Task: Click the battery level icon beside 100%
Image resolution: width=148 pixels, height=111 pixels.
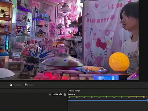Action: 50,94
